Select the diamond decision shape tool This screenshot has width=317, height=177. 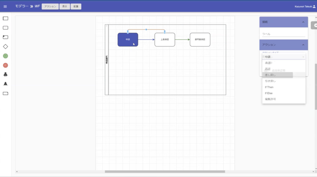pyautogui.click(x=5, y=47)
